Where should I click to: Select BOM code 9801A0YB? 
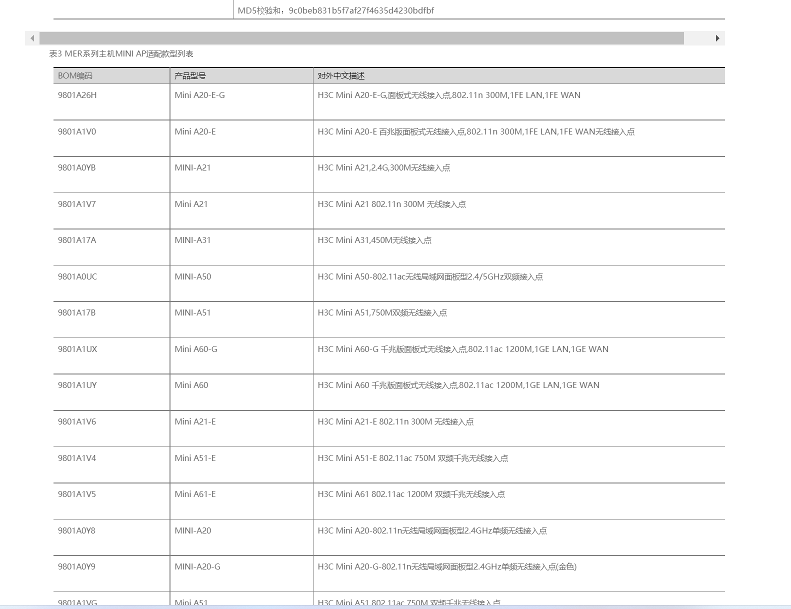(76, 167)
